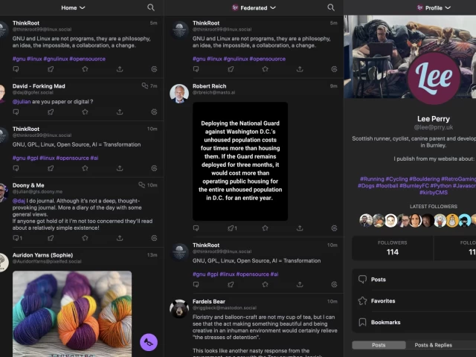Boost Doony & Me journal post

click(51, 238)
